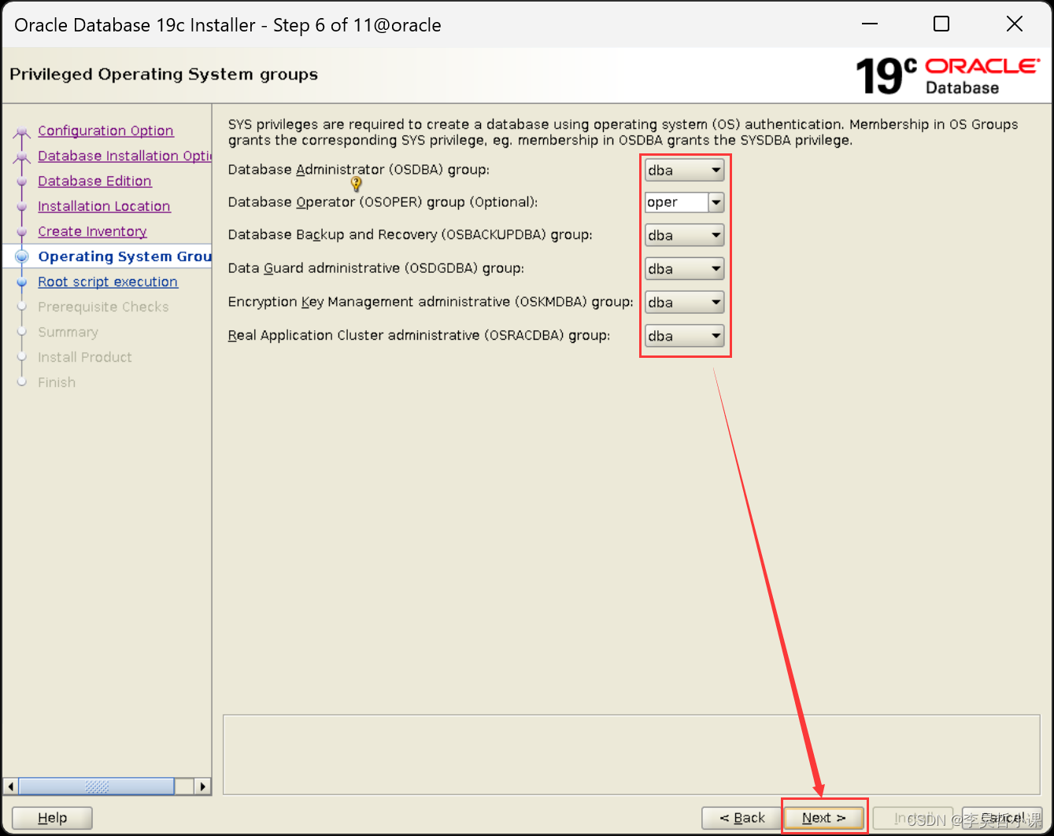Viewport: 1054px width, 836px height.
Task: Click the empty message pane above buttons
Action: pyautogui.click(x=631, y=754)
